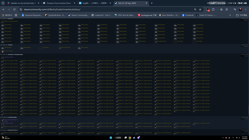Screen dimensions: 249x140
Task: Open trade partner 'Anthuan'
Action: [11, 45]
